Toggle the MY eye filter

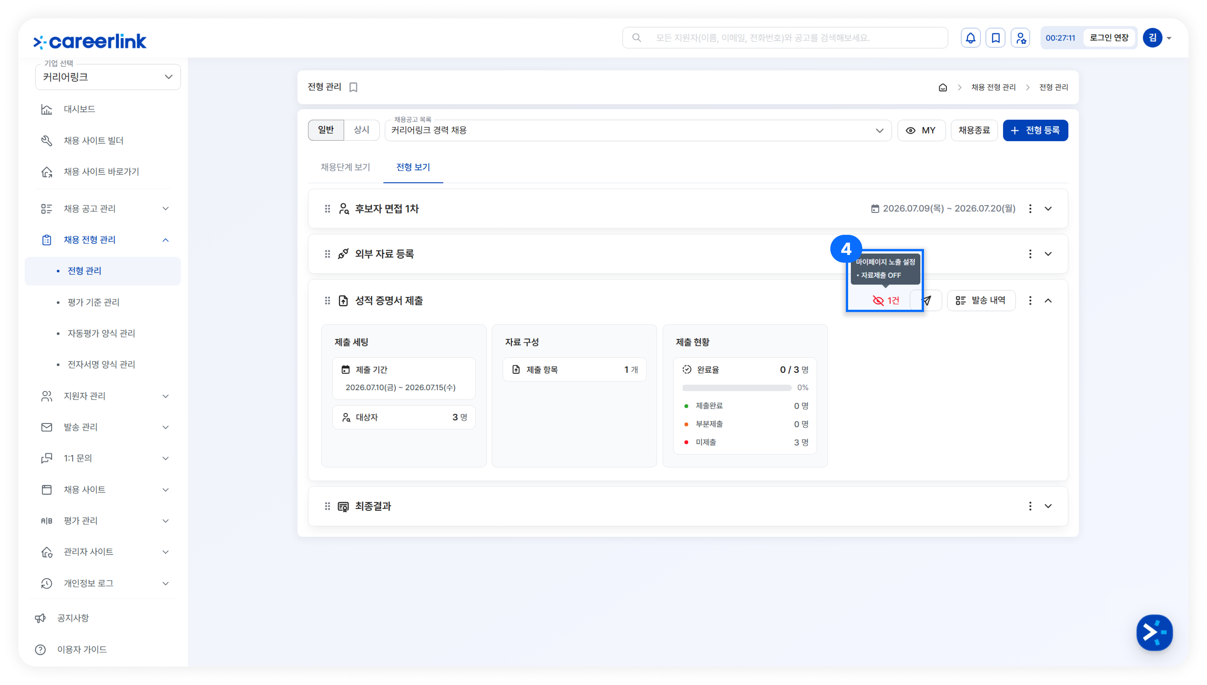921,130
